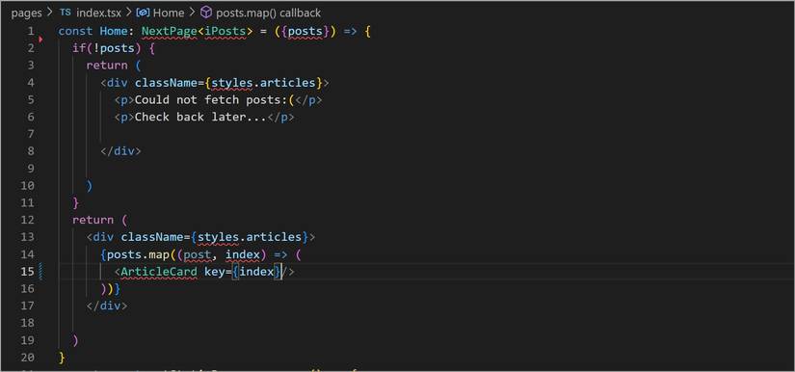
Task: Click the blue change indicator beside line 15
Action: (x=40, y=272)
